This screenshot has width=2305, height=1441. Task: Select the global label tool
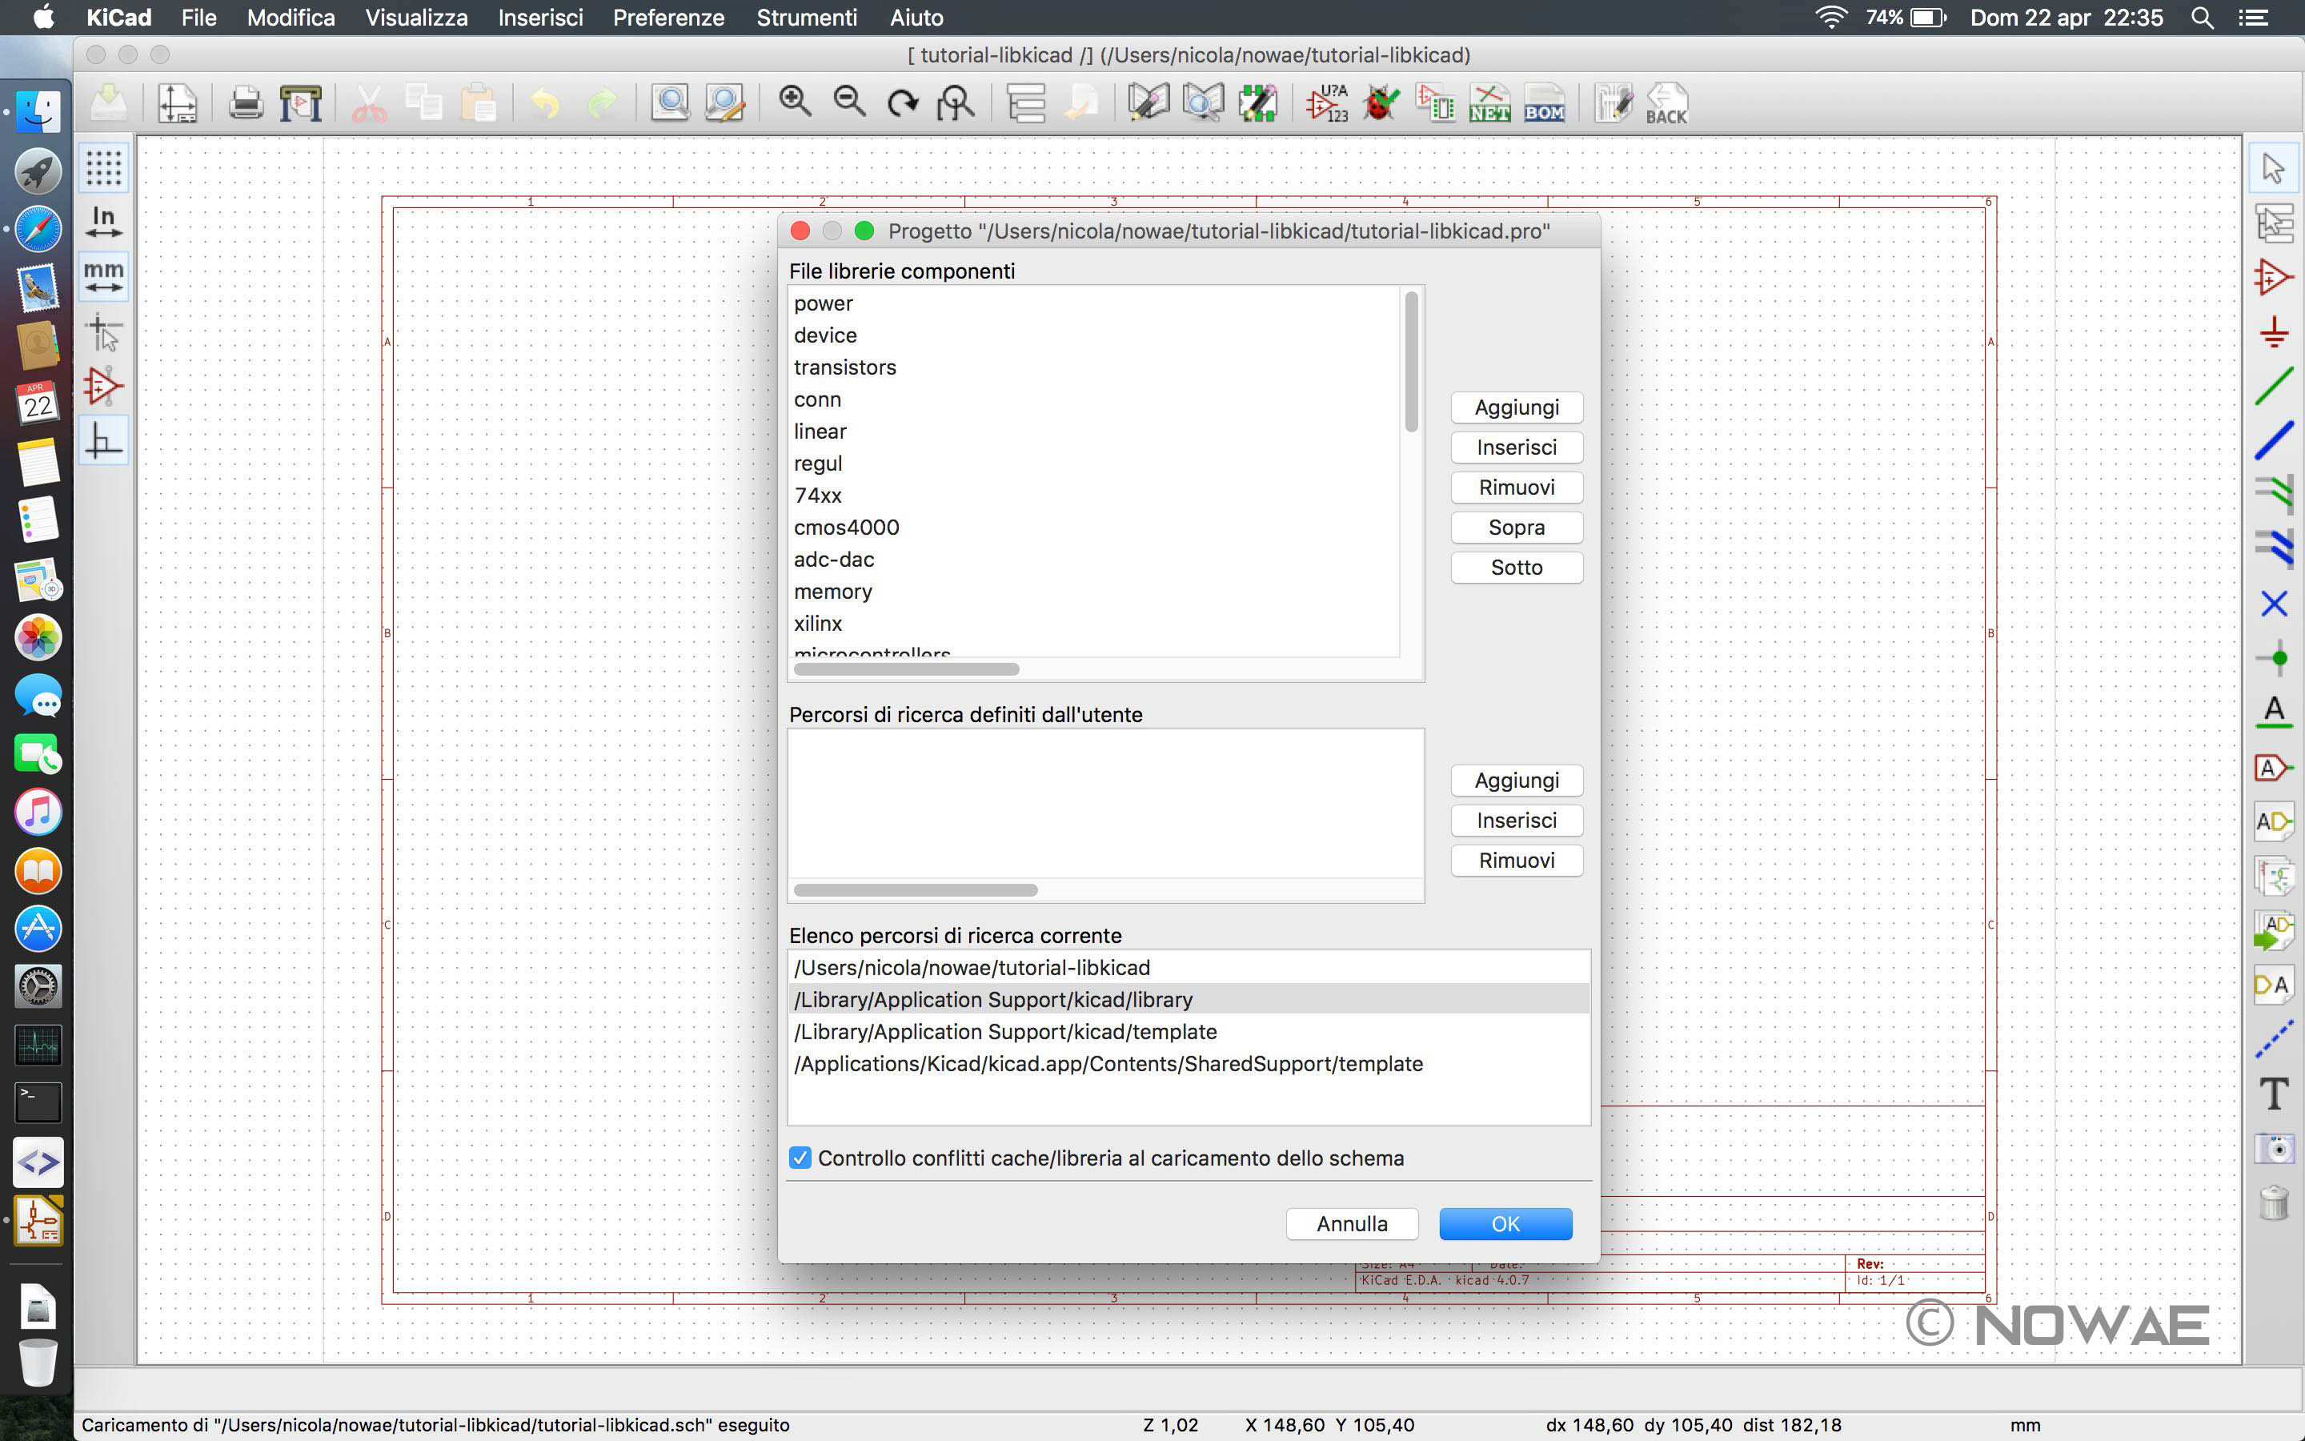[x=2275, y=767]
